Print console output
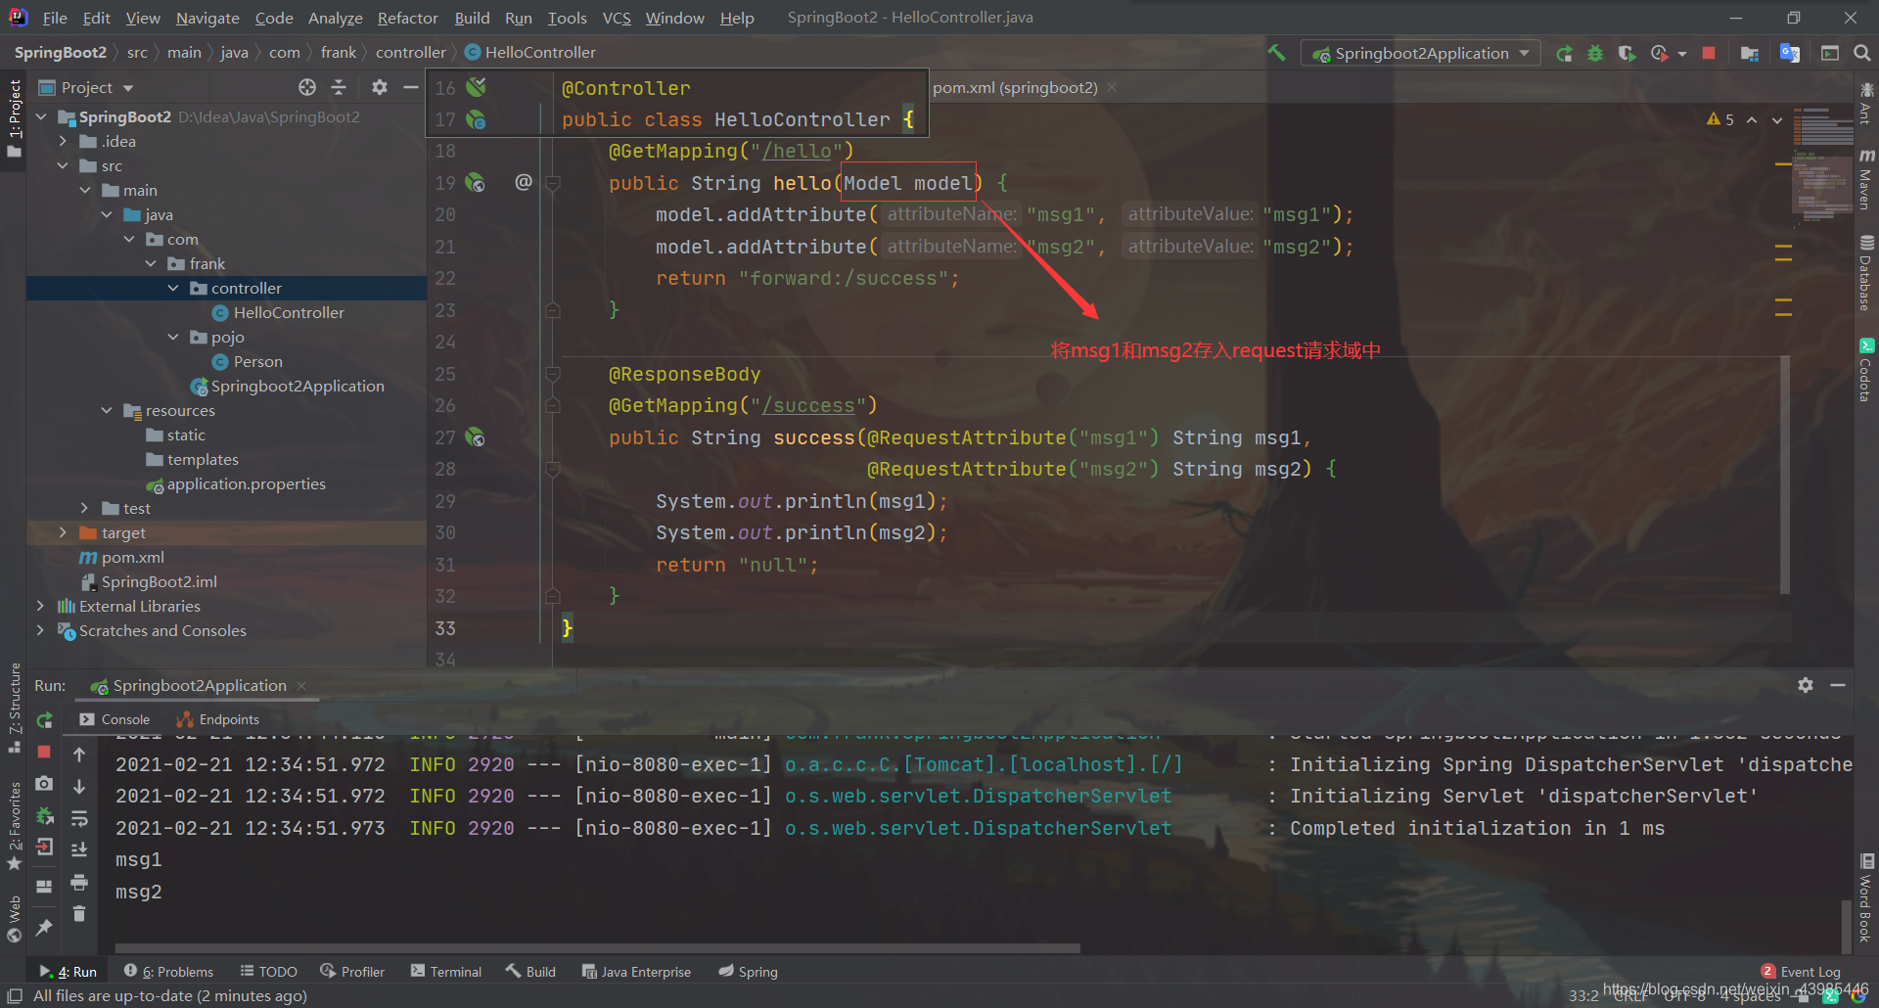The image size is (1879, 1008). [79, 883]
